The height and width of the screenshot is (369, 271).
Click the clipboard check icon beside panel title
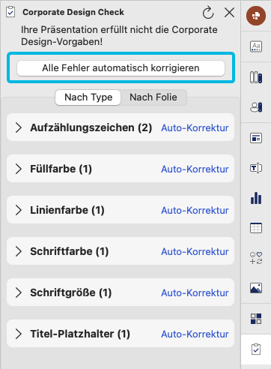10,12
